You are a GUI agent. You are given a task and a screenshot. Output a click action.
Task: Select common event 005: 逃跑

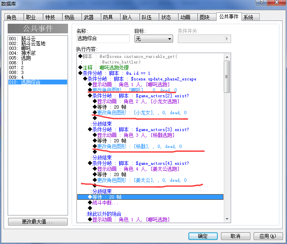pyautogui.click(x=38, y=58)
